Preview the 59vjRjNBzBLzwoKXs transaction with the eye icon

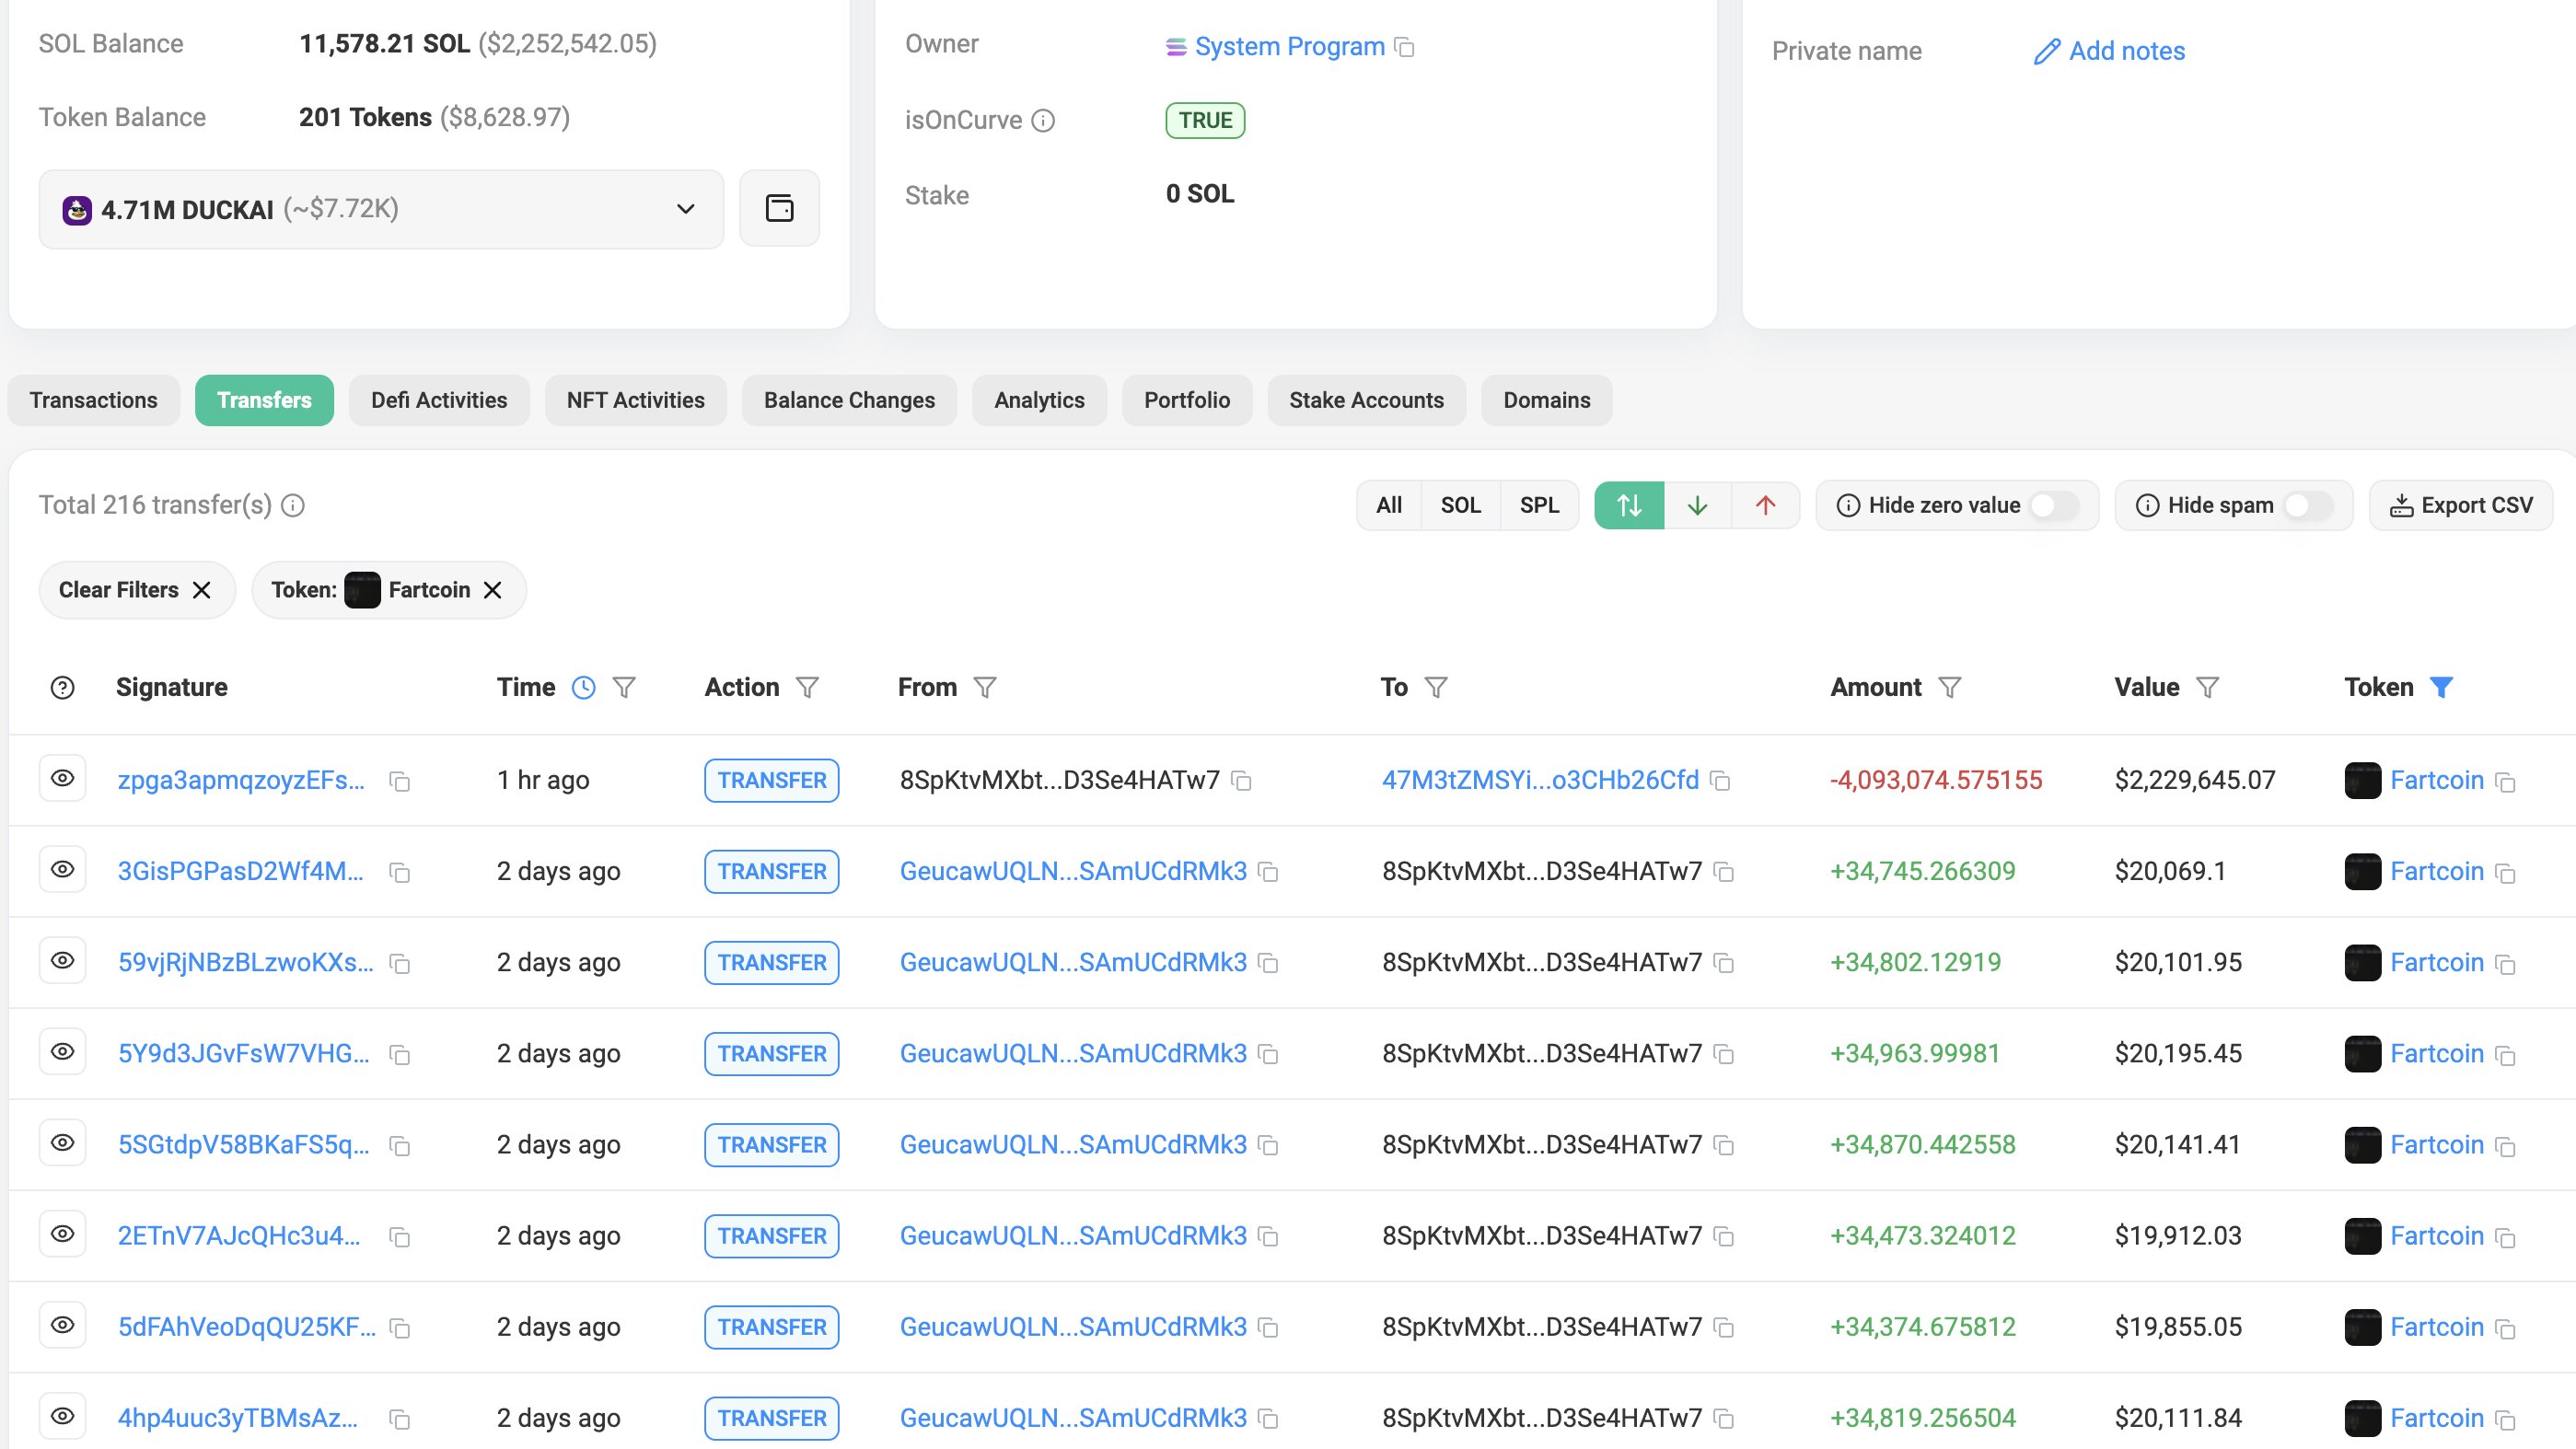[62, 960]
